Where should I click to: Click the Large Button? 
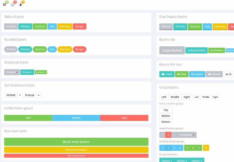pos(172,50)
